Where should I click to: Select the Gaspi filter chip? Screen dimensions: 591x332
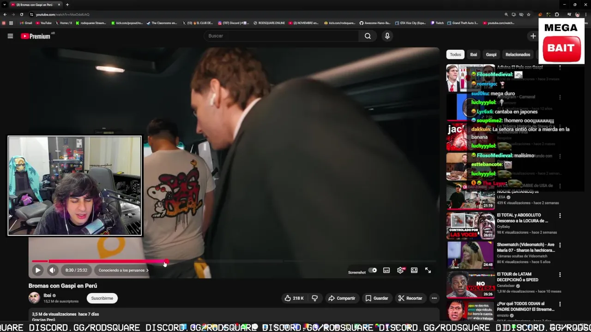[x=491, y=54]
